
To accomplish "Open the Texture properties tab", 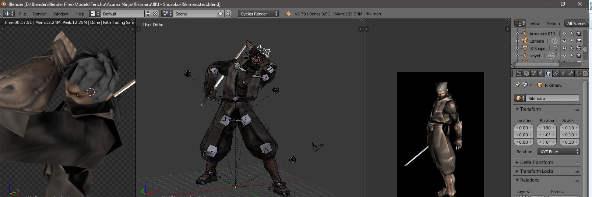I will pos(585,74).
